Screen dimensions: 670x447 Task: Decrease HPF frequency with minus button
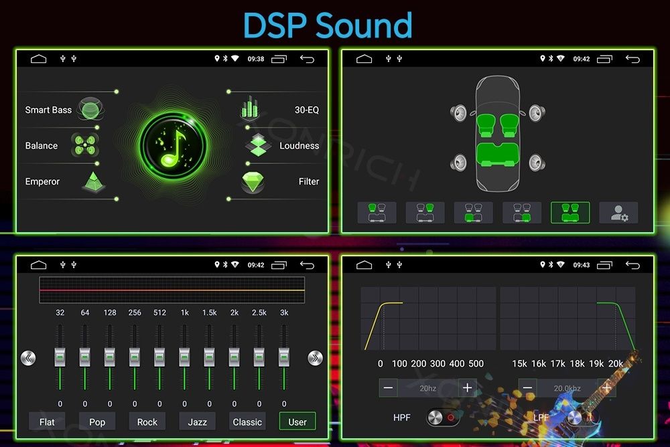pos(388,387)
